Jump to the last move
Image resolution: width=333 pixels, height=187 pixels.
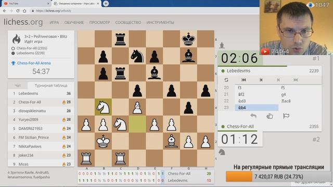[296, 79]
